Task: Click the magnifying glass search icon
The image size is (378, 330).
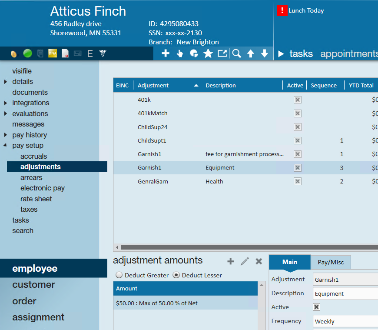Action: [237, 53]
